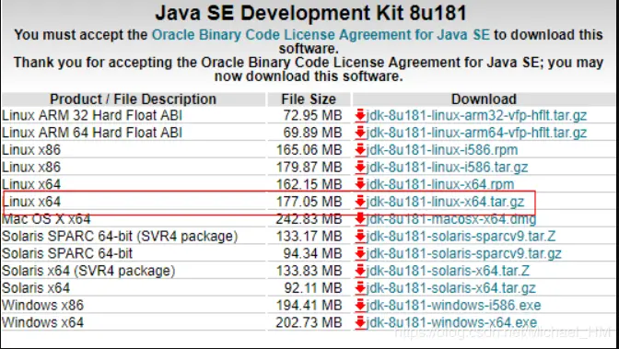Viewport: 619px width, 349px height.
Task: Click the Download column header
Action: coord(484,99)
